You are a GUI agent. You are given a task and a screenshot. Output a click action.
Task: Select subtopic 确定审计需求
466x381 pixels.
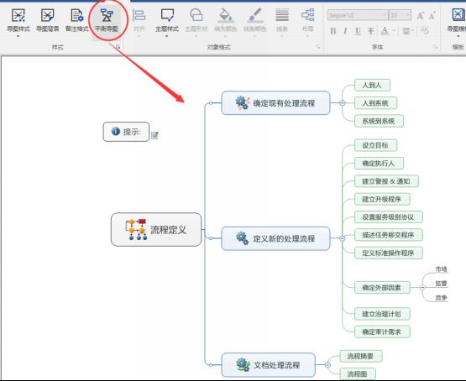[x=382, y=331]
